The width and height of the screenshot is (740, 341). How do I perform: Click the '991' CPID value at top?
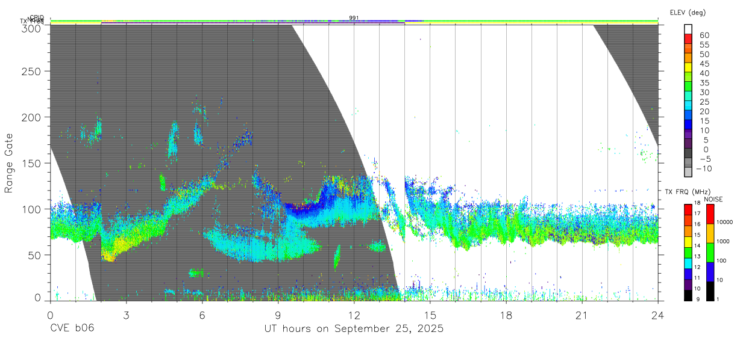(354, 17)
